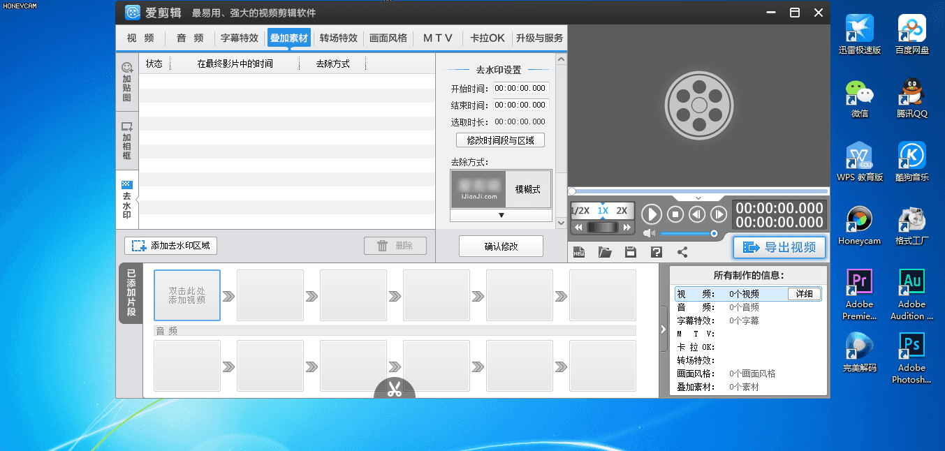945x451 pixels.
Task: Switch to the MTV tab
Action: 438,38
